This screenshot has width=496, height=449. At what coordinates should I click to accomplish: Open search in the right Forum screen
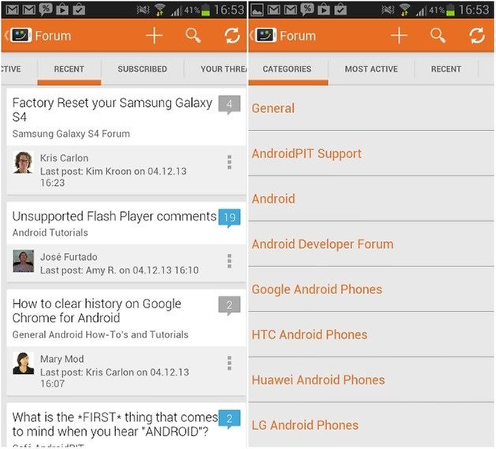(438, 35)
